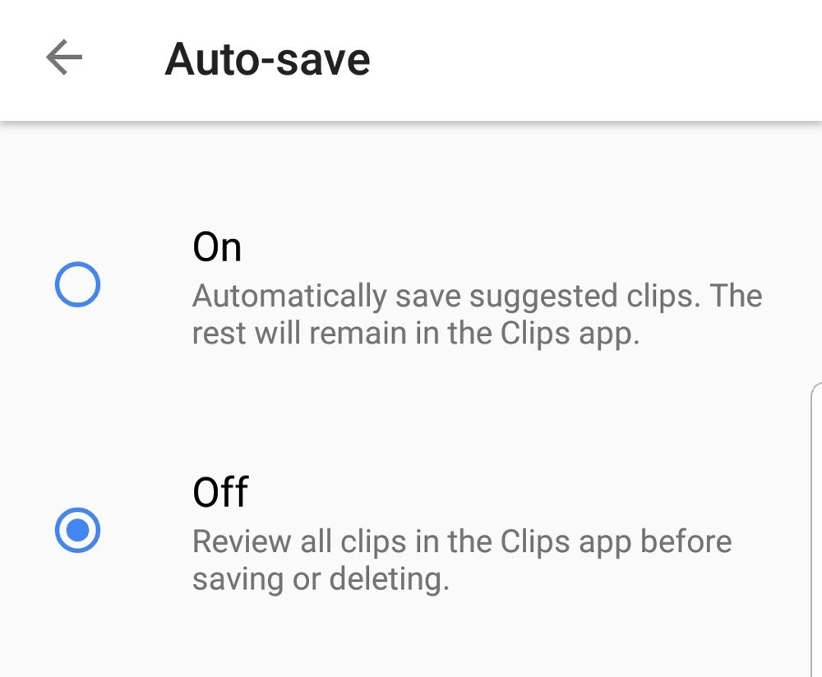This screenshot has width=822, height=677.
Task: Click the Auto-save page title
Action: pyautogui.click(x=267, y=59)
